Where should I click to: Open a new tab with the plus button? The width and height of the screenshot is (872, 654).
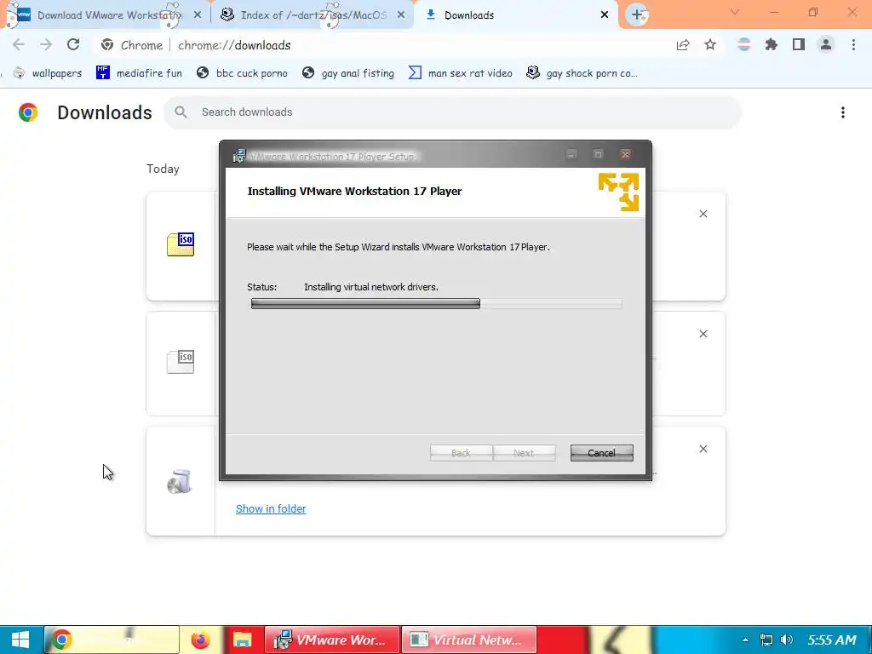click(x=637, y=15)
